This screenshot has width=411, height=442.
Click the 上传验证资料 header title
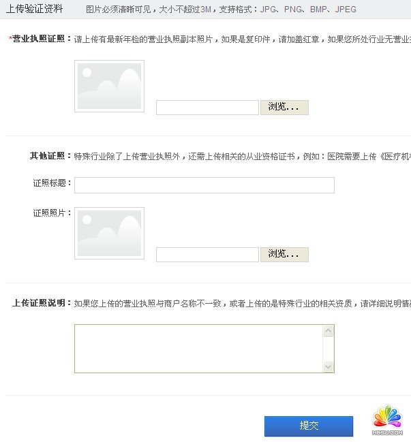[34, 9]
